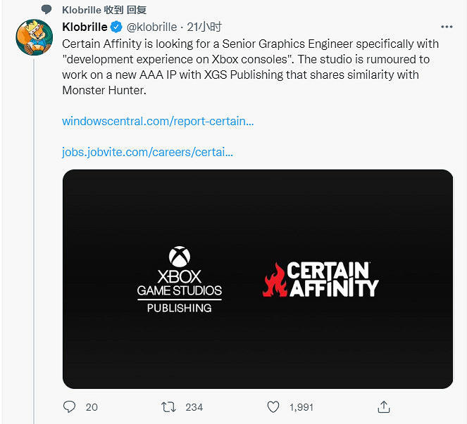467x424 pixels.
Task: Open the windowscentral.com report link
Action: tap(158, 121)
